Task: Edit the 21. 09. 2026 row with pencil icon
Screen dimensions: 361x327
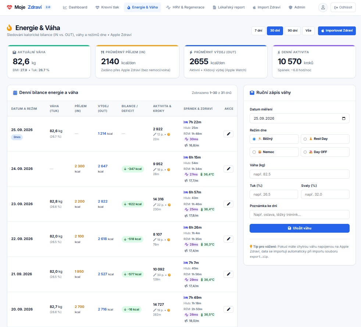Action: (228, 274)
